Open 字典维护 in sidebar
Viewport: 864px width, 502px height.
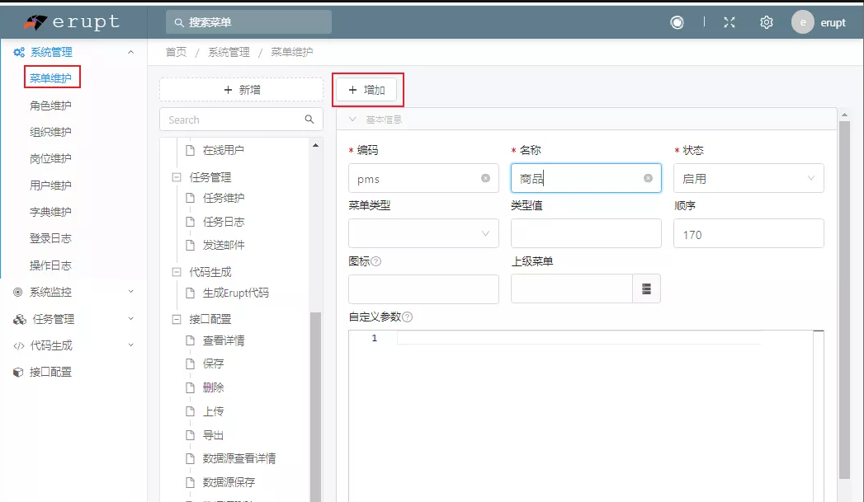50,212
